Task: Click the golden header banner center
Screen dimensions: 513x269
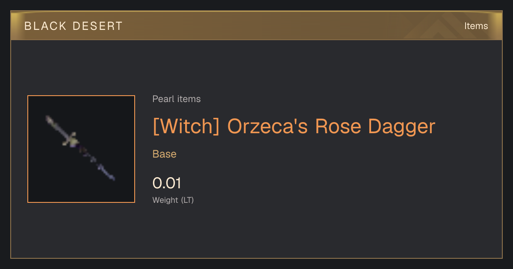Action: 256,26
